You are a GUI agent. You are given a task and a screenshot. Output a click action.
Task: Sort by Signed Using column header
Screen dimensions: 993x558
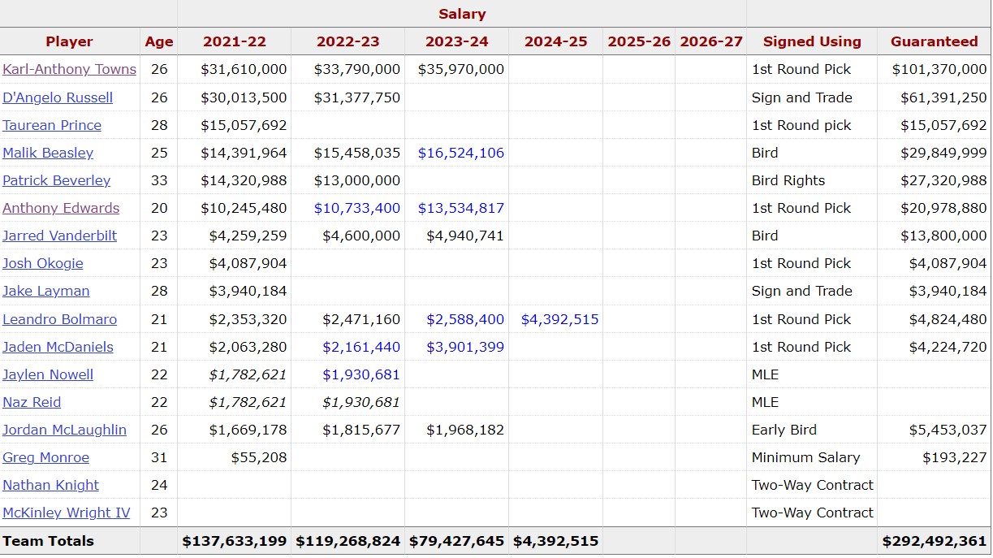click(812, 41)
